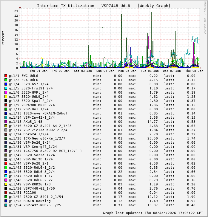The width and height of the screenshot is (208, 217).
Task: Click the Tue 06 Jan axis label
Action: [150, 71]
